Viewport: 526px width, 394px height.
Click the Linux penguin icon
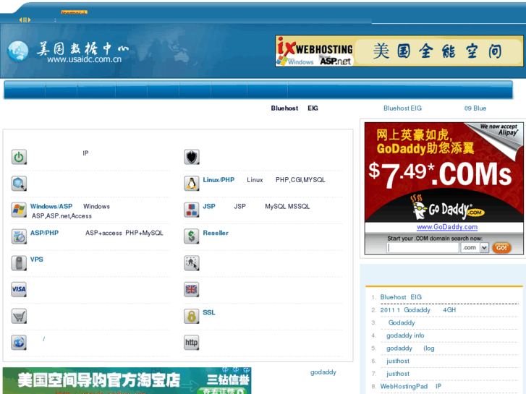(x=192, y=184)
